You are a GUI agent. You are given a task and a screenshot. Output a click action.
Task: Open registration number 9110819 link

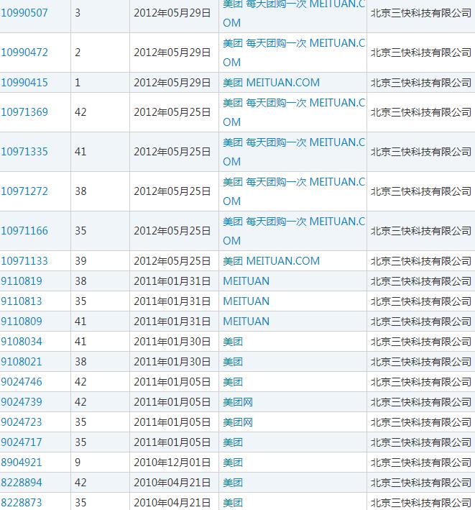22,281
